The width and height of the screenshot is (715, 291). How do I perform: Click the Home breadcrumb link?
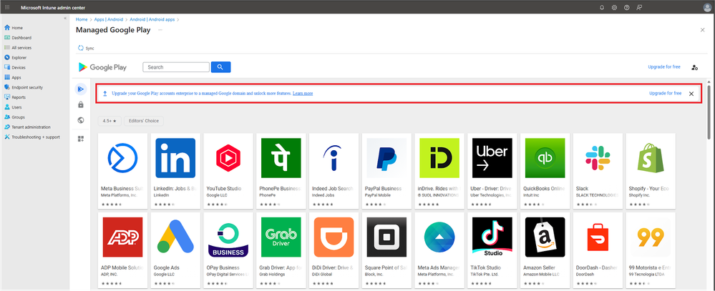pos(82,19)
